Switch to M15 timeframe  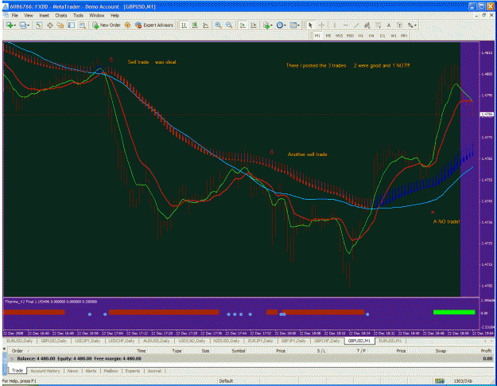click(x=339, y=36)
